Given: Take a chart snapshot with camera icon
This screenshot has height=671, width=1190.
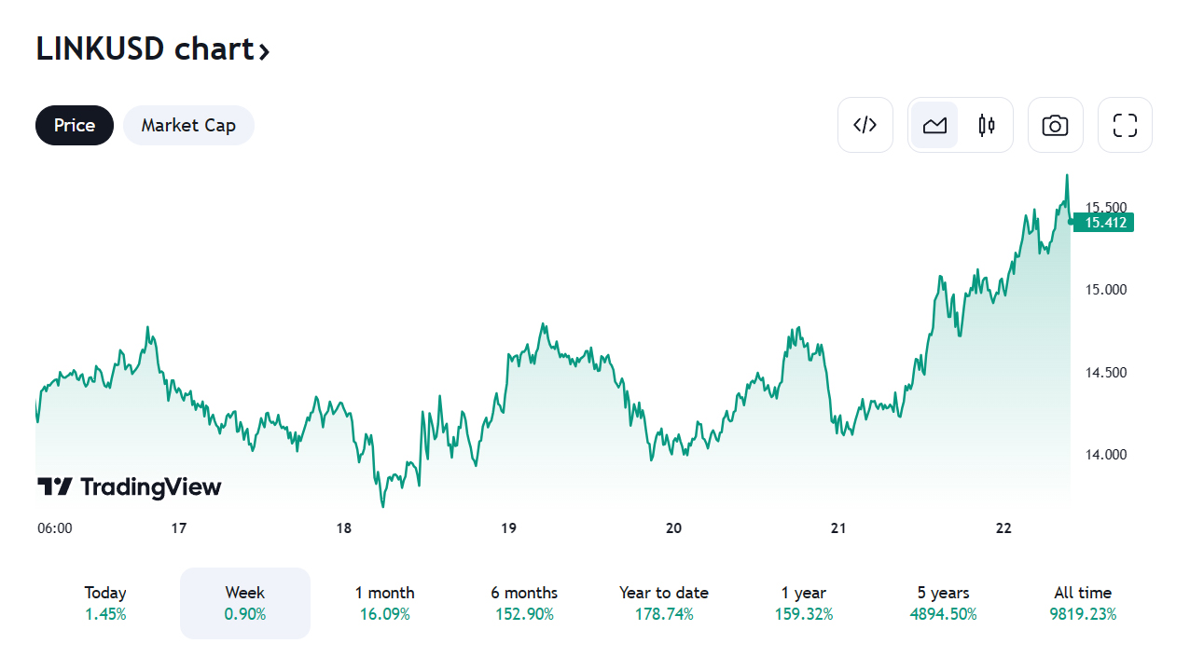Looking at the screenshot, I should (x=1055, y=125).
